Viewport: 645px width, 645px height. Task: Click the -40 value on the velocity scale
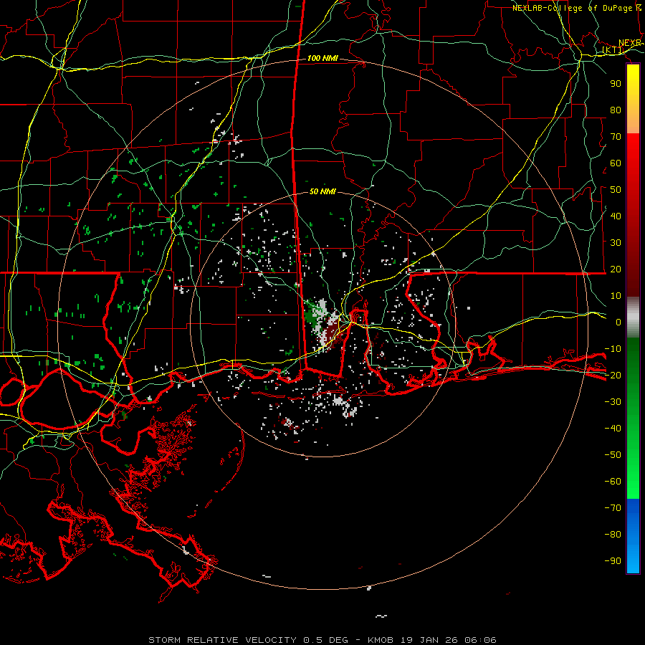(613, 429)
